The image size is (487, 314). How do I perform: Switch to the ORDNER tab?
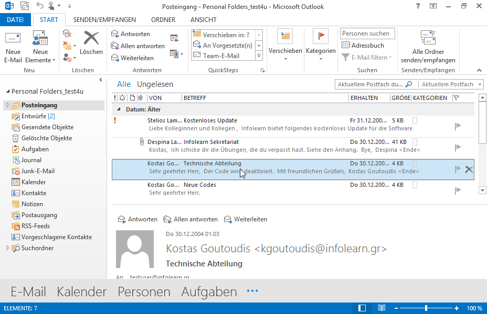163,20
